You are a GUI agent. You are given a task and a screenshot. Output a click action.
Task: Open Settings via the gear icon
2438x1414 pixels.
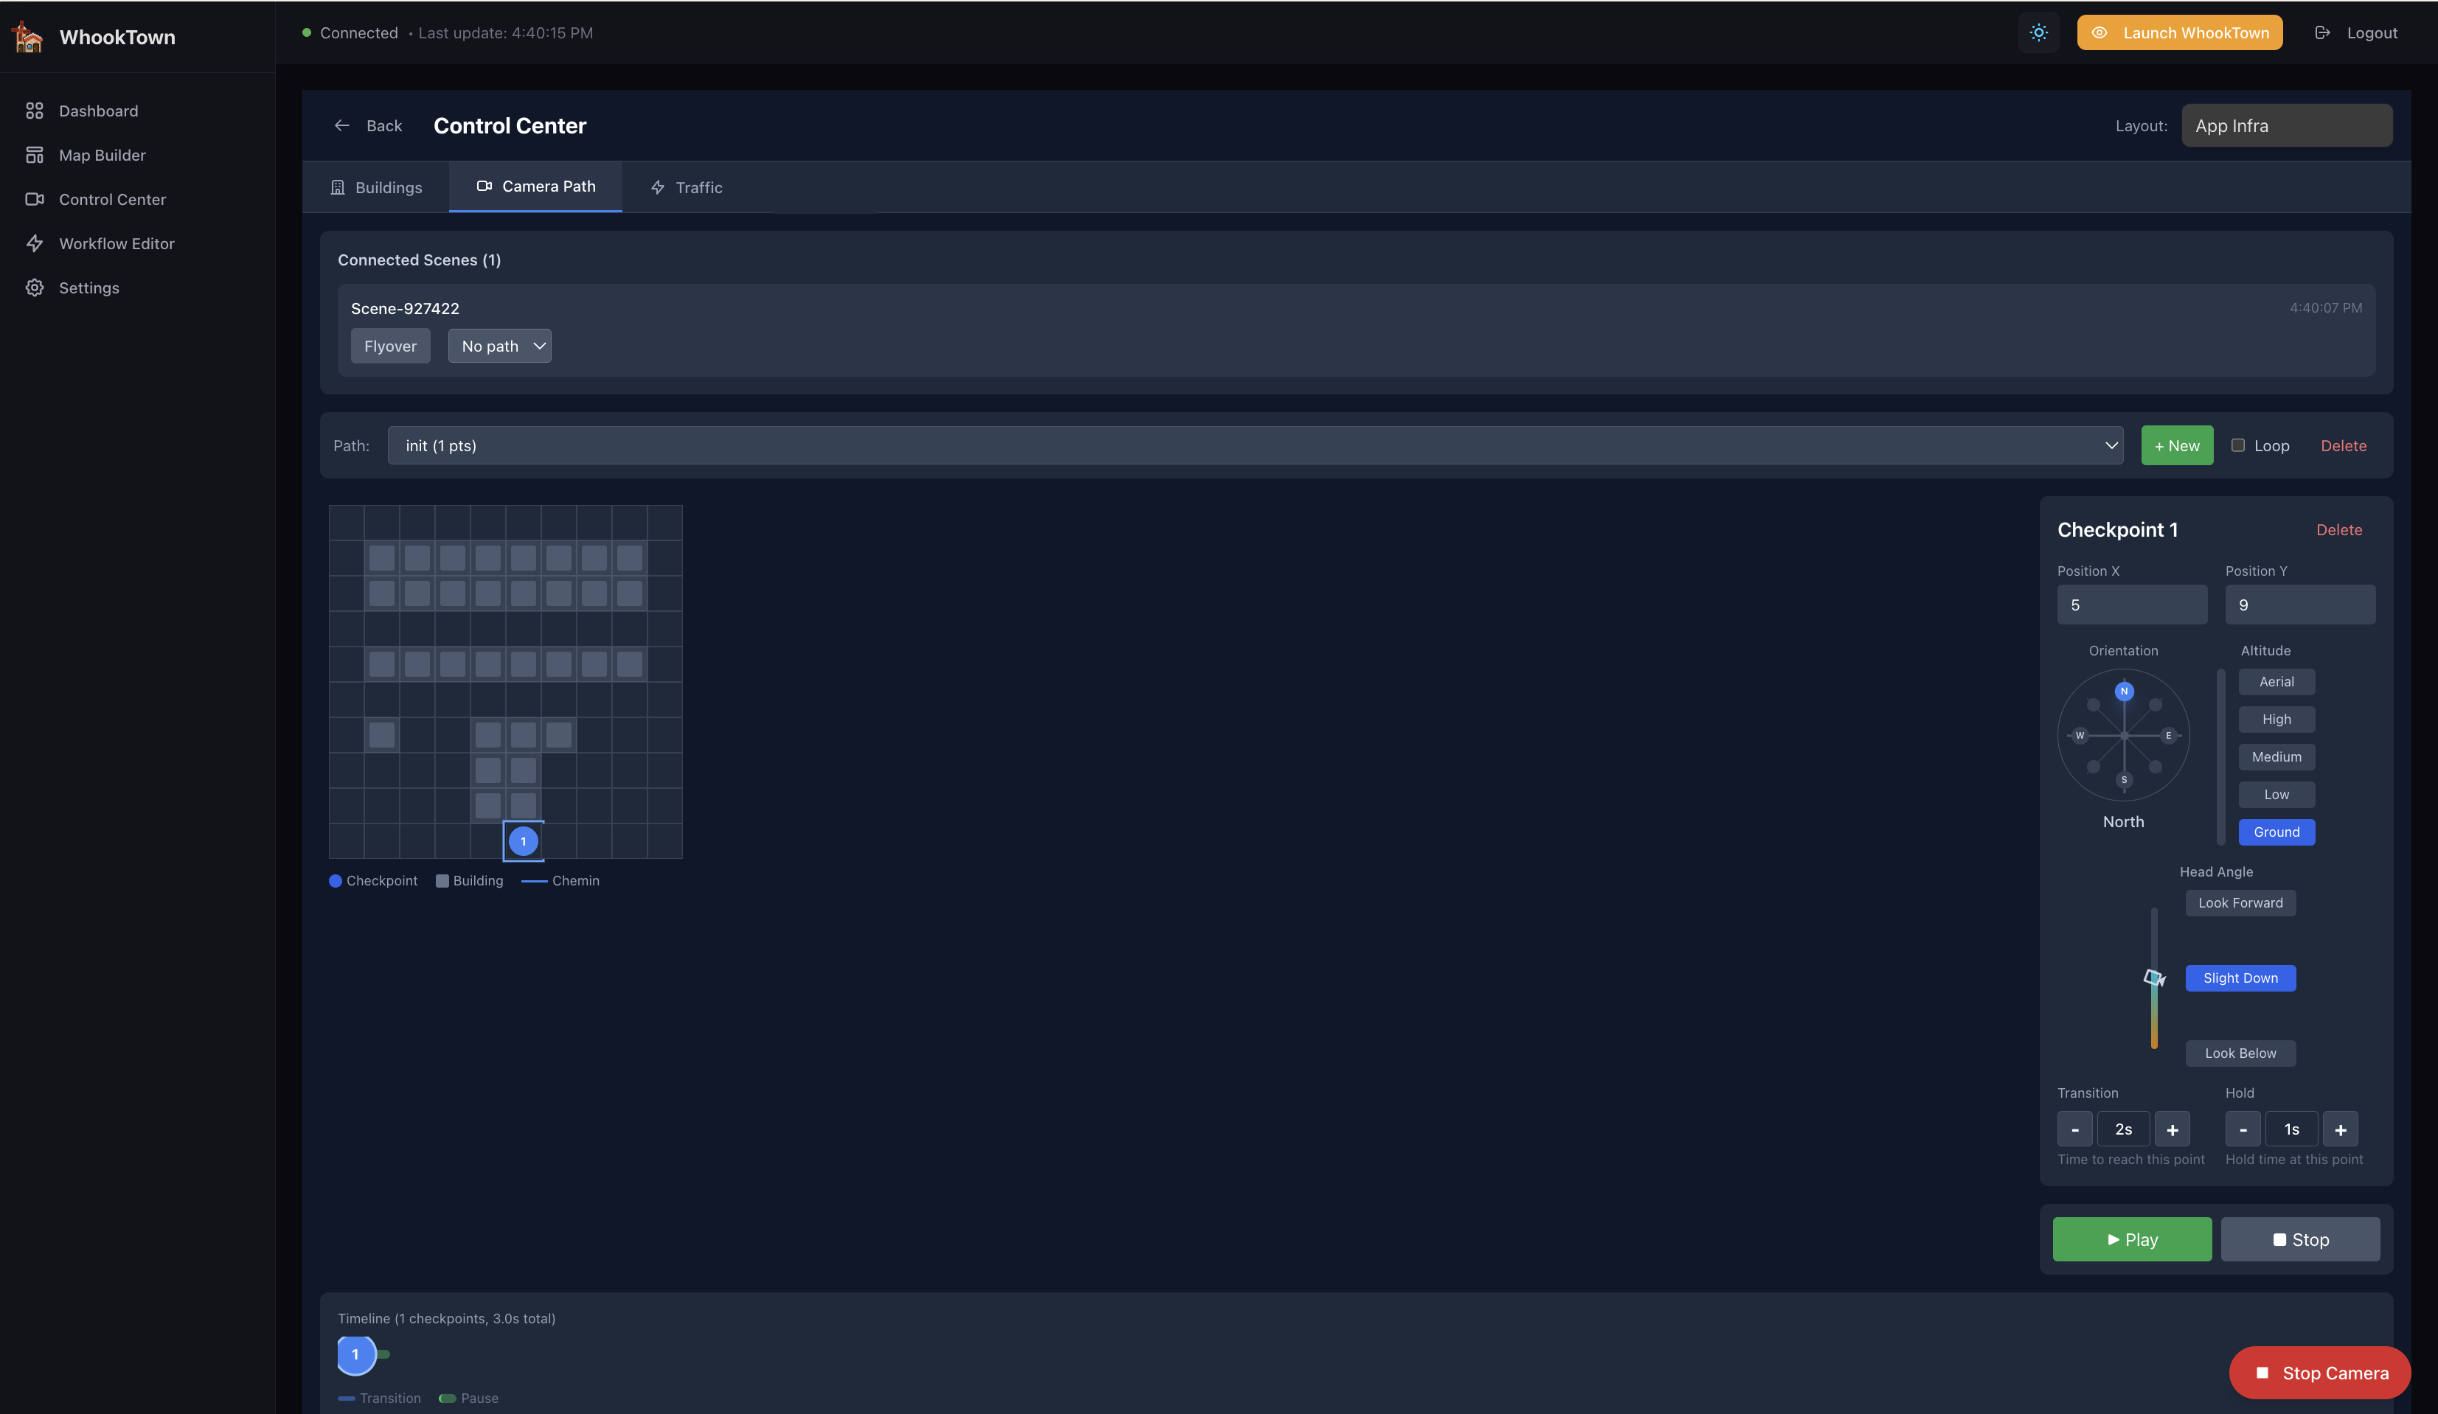click(35, 288)
